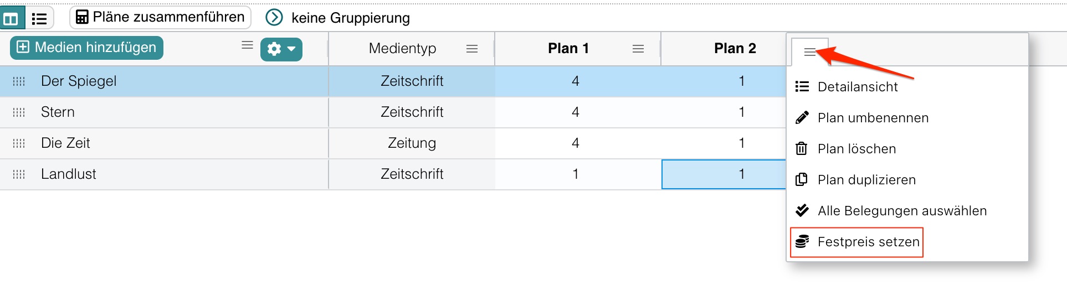Click Medien hinzufügen button
The image size is (1067, 290).
86,48
